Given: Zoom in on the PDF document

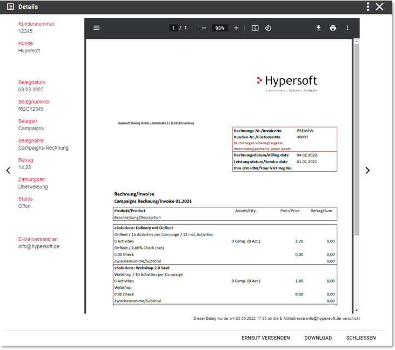Looking at the screenshot, I should coord(236,28).
